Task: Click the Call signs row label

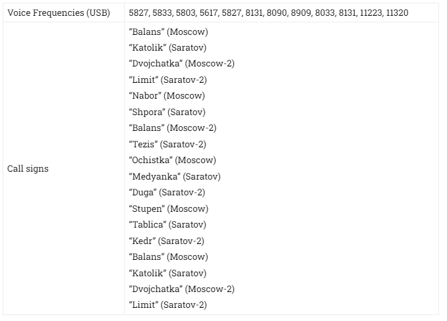Action: pos(28,168)
